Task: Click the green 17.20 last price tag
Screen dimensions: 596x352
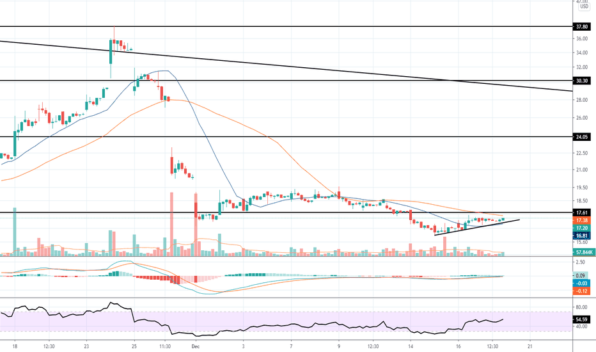Action: (x=581, y=228)
